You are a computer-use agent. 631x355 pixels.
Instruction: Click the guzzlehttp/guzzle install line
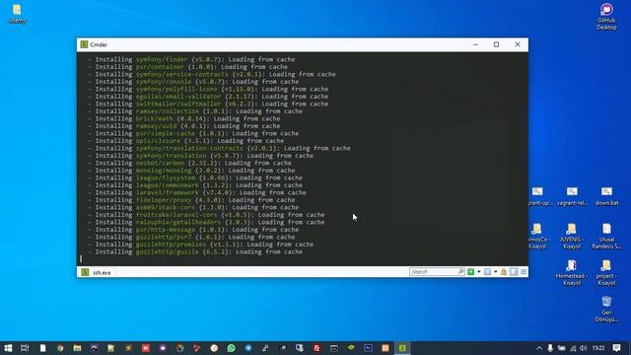[x=195, y=252]
